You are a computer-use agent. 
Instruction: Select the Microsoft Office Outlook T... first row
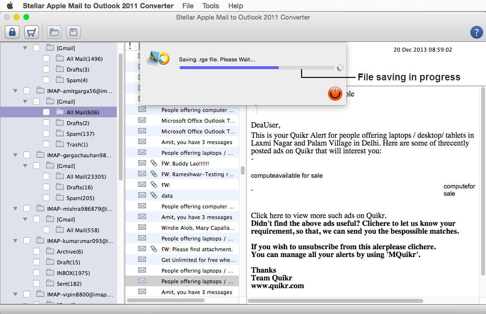pos(182,120)
